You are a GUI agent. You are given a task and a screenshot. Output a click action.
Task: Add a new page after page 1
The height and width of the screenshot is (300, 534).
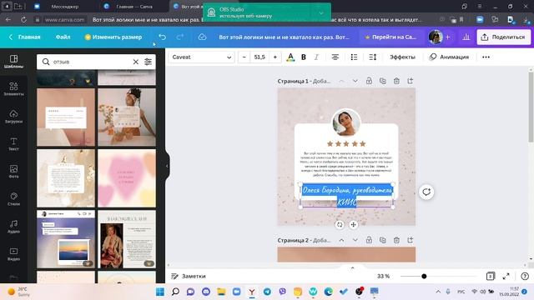[410, 81]
